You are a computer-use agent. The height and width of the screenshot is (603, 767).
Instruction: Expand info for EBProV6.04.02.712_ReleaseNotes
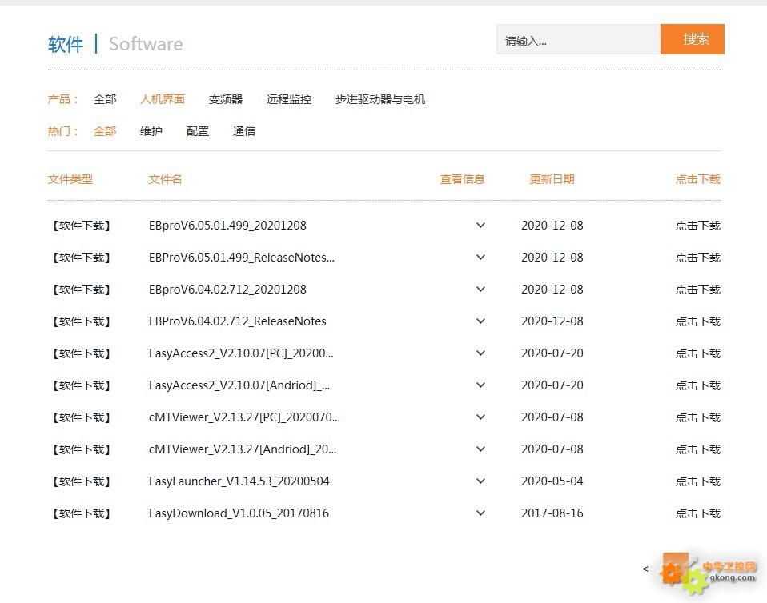point(481,321)
